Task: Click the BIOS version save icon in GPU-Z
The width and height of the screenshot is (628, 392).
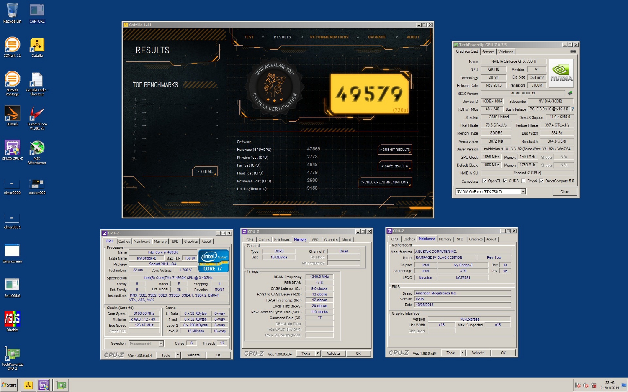Action: (x=570, y=93)
